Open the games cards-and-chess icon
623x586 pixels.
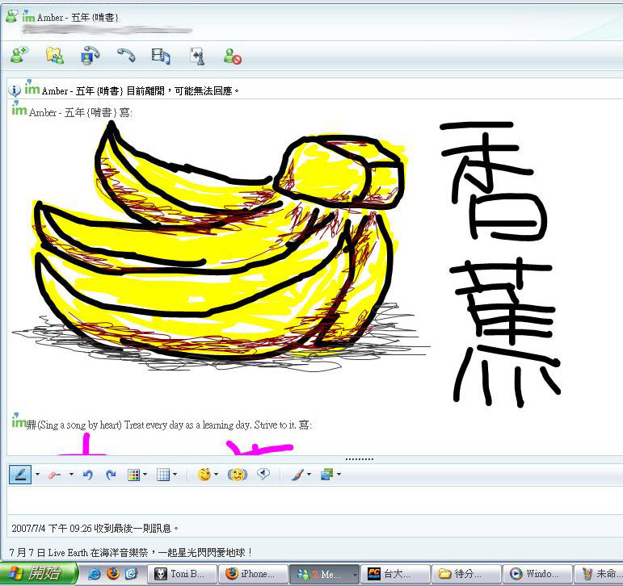[x=197, y=56]
